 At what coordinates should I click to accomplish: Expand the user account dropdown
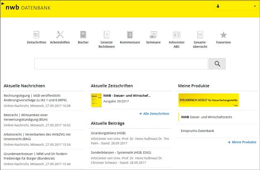(x=235, y=7)
